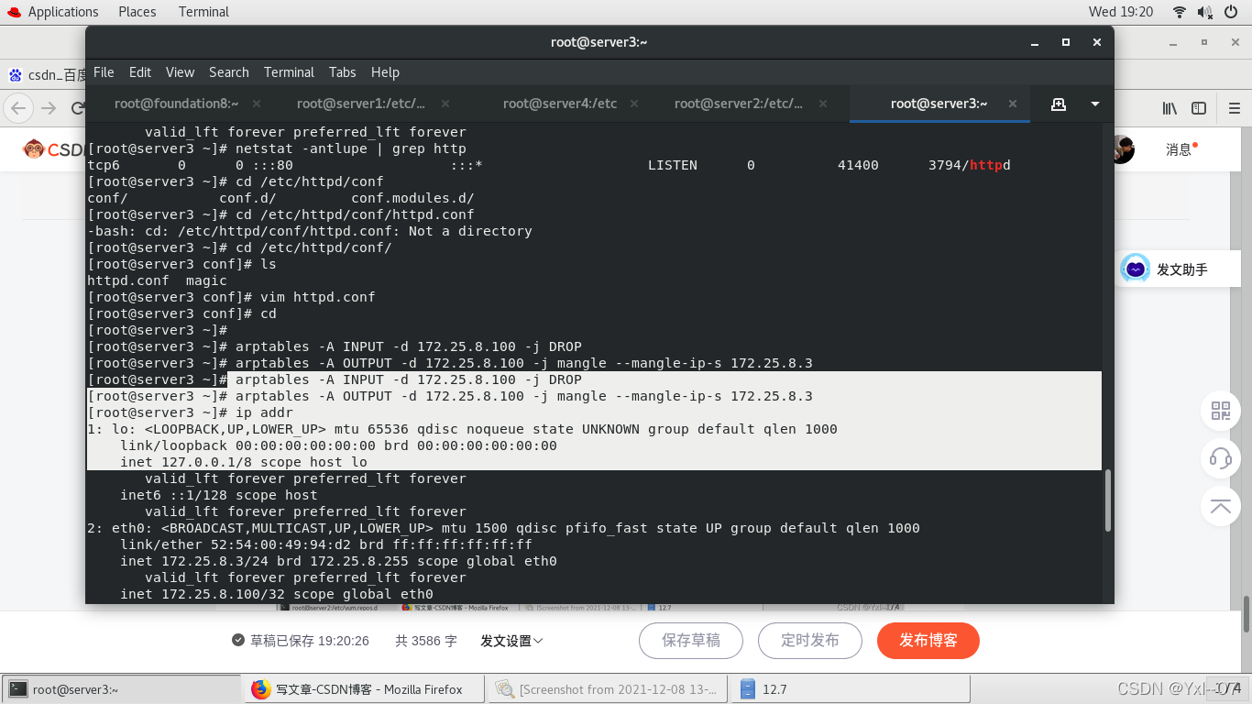This screenshot has height=704, width=1252.
Task: Click the system power icon
Action: point(1231,12)
